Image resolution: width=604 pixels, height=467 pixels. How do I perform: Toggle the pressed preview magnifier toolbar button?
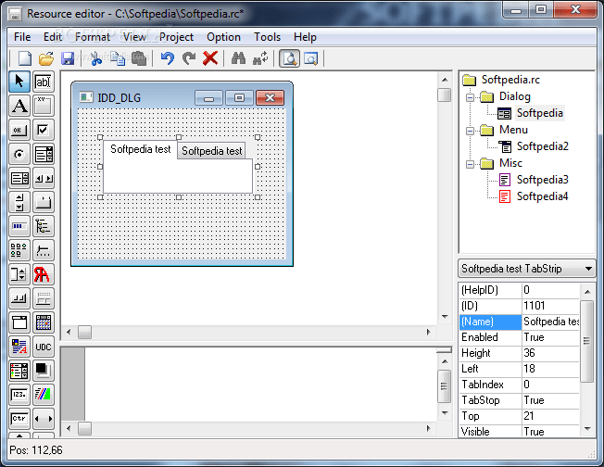[289, 58]
